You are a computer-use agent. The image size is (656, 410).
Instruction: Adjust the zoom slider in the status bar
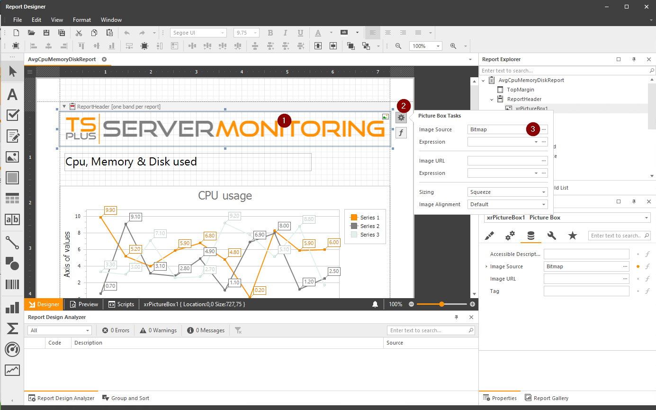pyautogui.click(x=442, y=304)
